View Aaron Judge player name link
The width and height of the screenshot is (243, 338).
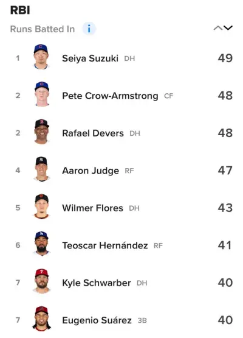pos(91,171)
